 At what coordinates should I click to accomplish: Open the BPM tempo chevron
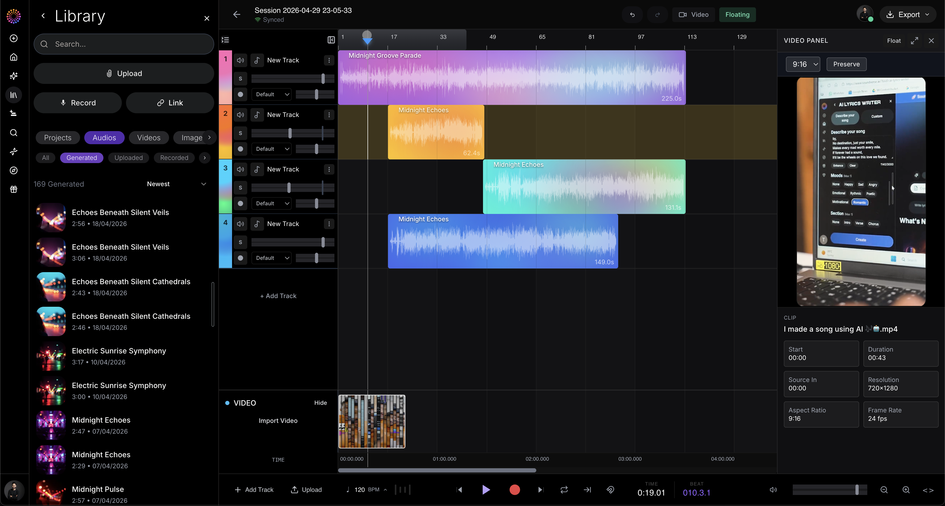(385, 489)
